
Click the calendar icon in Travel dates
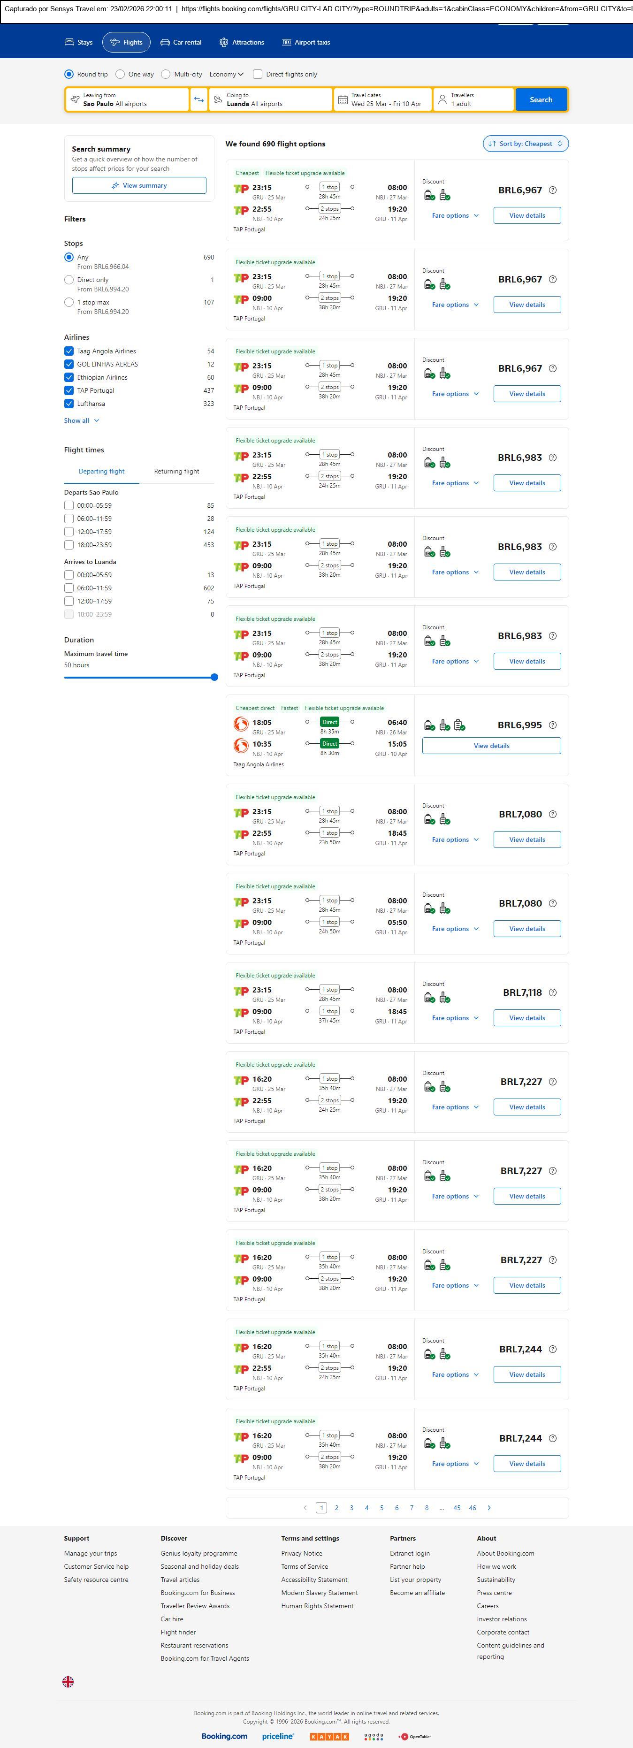click(343, 100)
